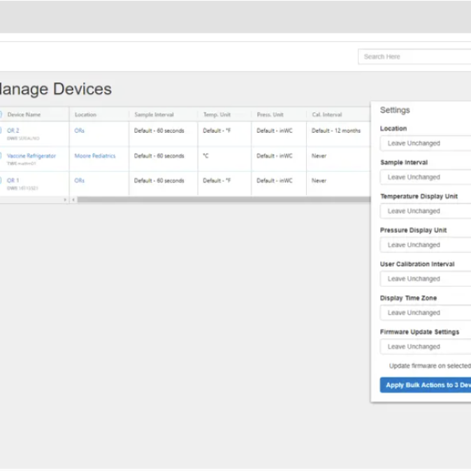Click the table's horizontal scrollbar thumb
The image size is (471, 471).
point(224,200)
